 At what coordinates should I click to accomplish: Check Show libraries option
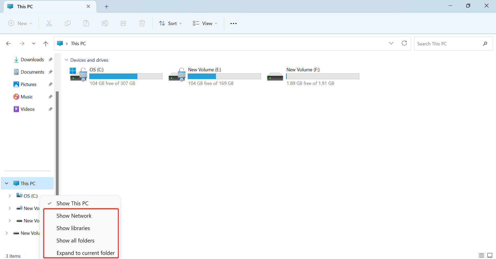tap(73, 228)
